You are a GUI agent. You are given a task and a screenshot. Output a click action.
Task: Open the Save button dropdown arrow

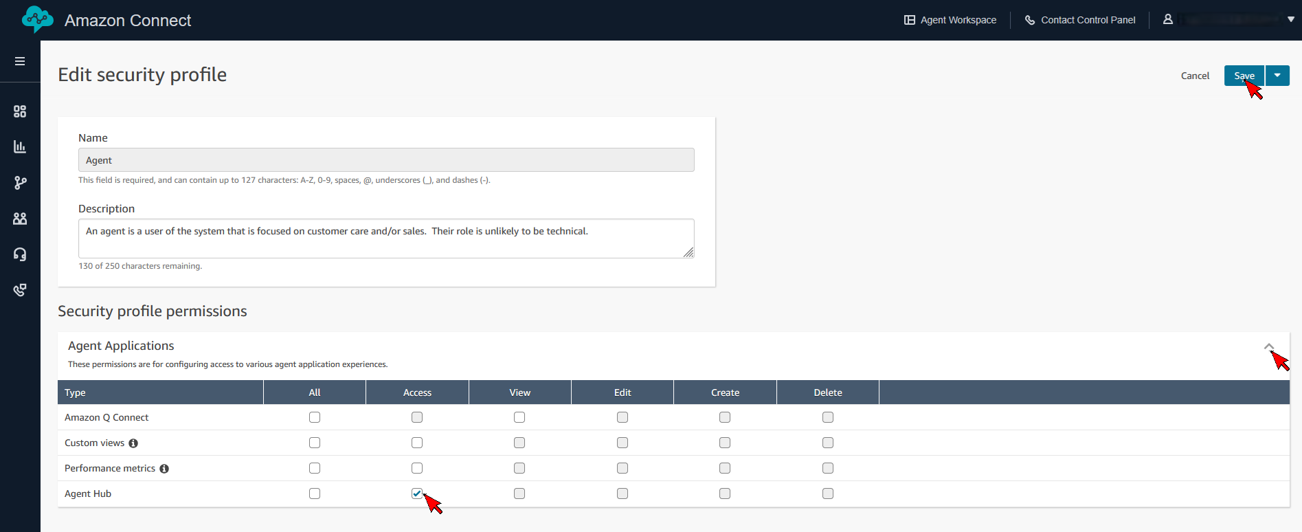[x=1277, y=76]
